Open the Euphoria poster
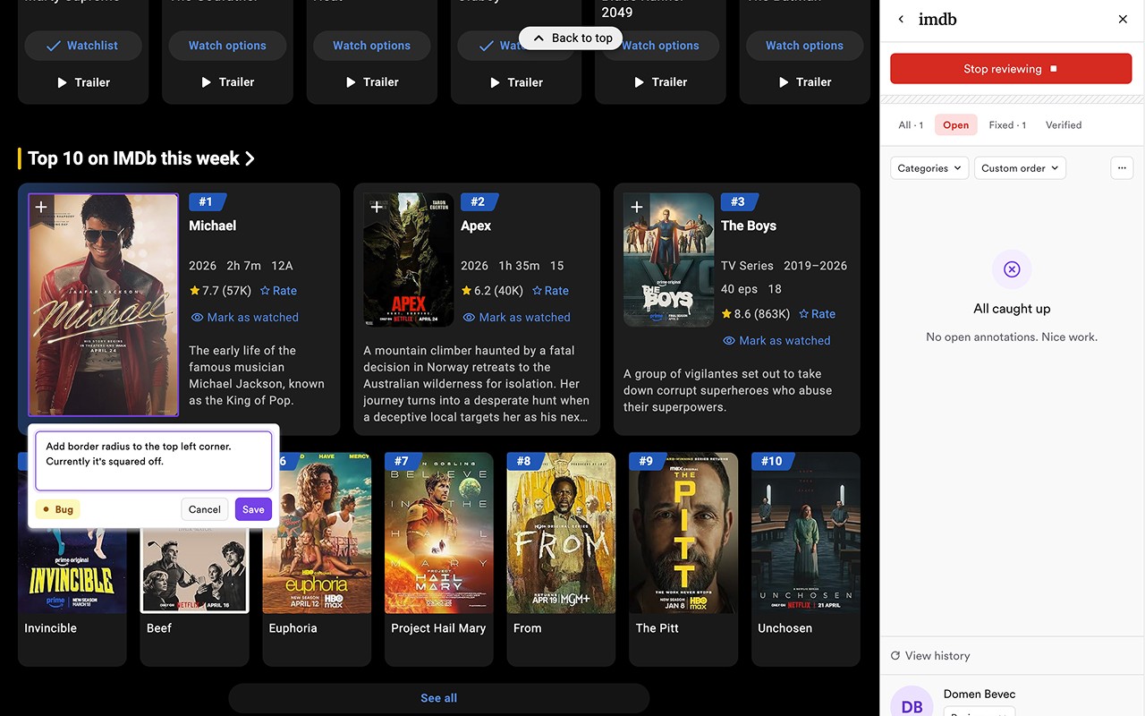 coord(317,533)
